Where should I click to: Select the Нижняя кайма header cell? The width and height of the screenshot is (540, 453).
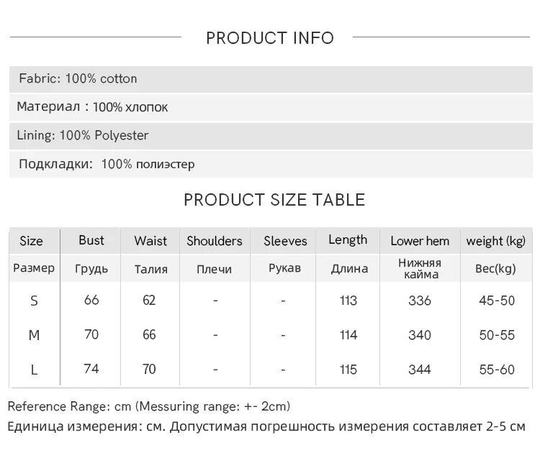[420, 269]
